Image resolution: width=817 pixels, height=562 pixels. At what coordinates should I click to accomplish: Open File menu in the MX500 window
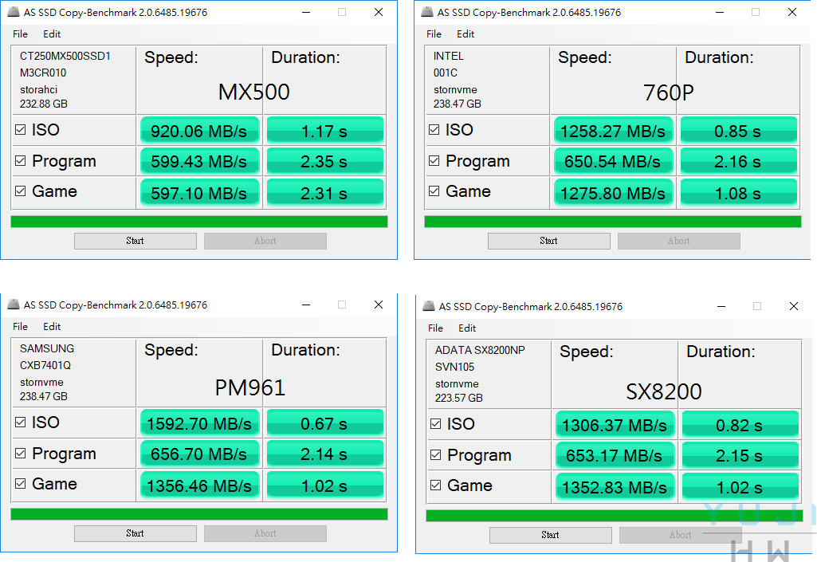coord(20,34)
